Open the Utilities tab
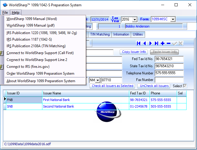 click(x=138, y=34)
